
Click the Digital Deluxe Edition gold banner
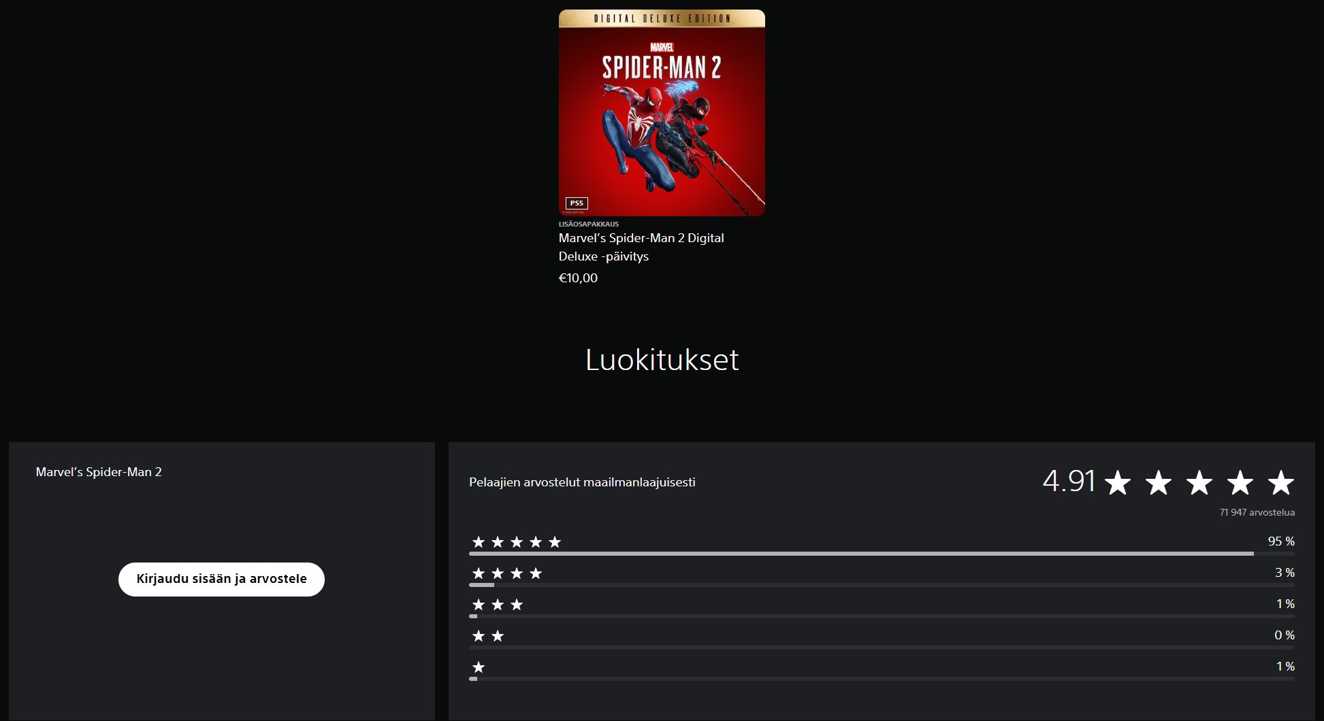tap(662, 18)
